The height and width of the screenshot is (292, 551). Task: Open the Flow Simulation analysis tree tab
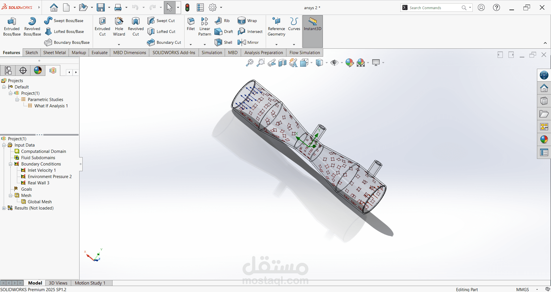53,70
